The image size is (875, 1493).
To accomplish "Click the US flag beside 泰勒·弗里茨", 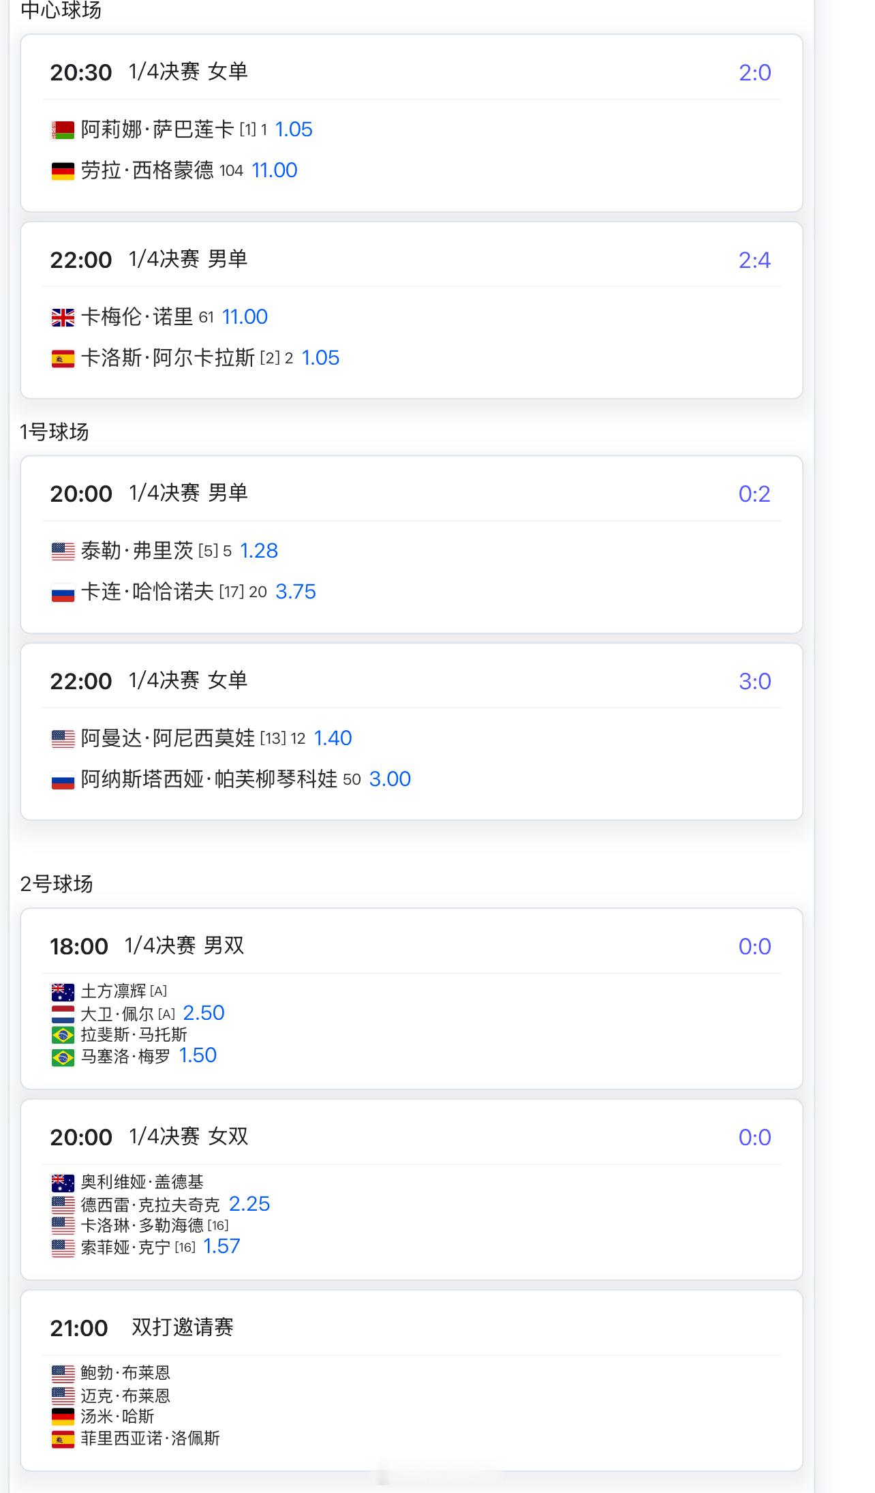I will pyautogui.click(x=63, y=551).
